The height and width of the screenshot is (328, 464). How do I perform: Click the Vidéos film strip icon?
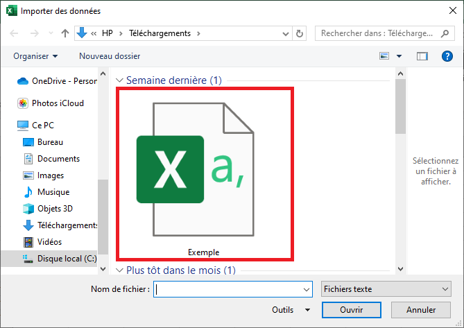point(28,242)
